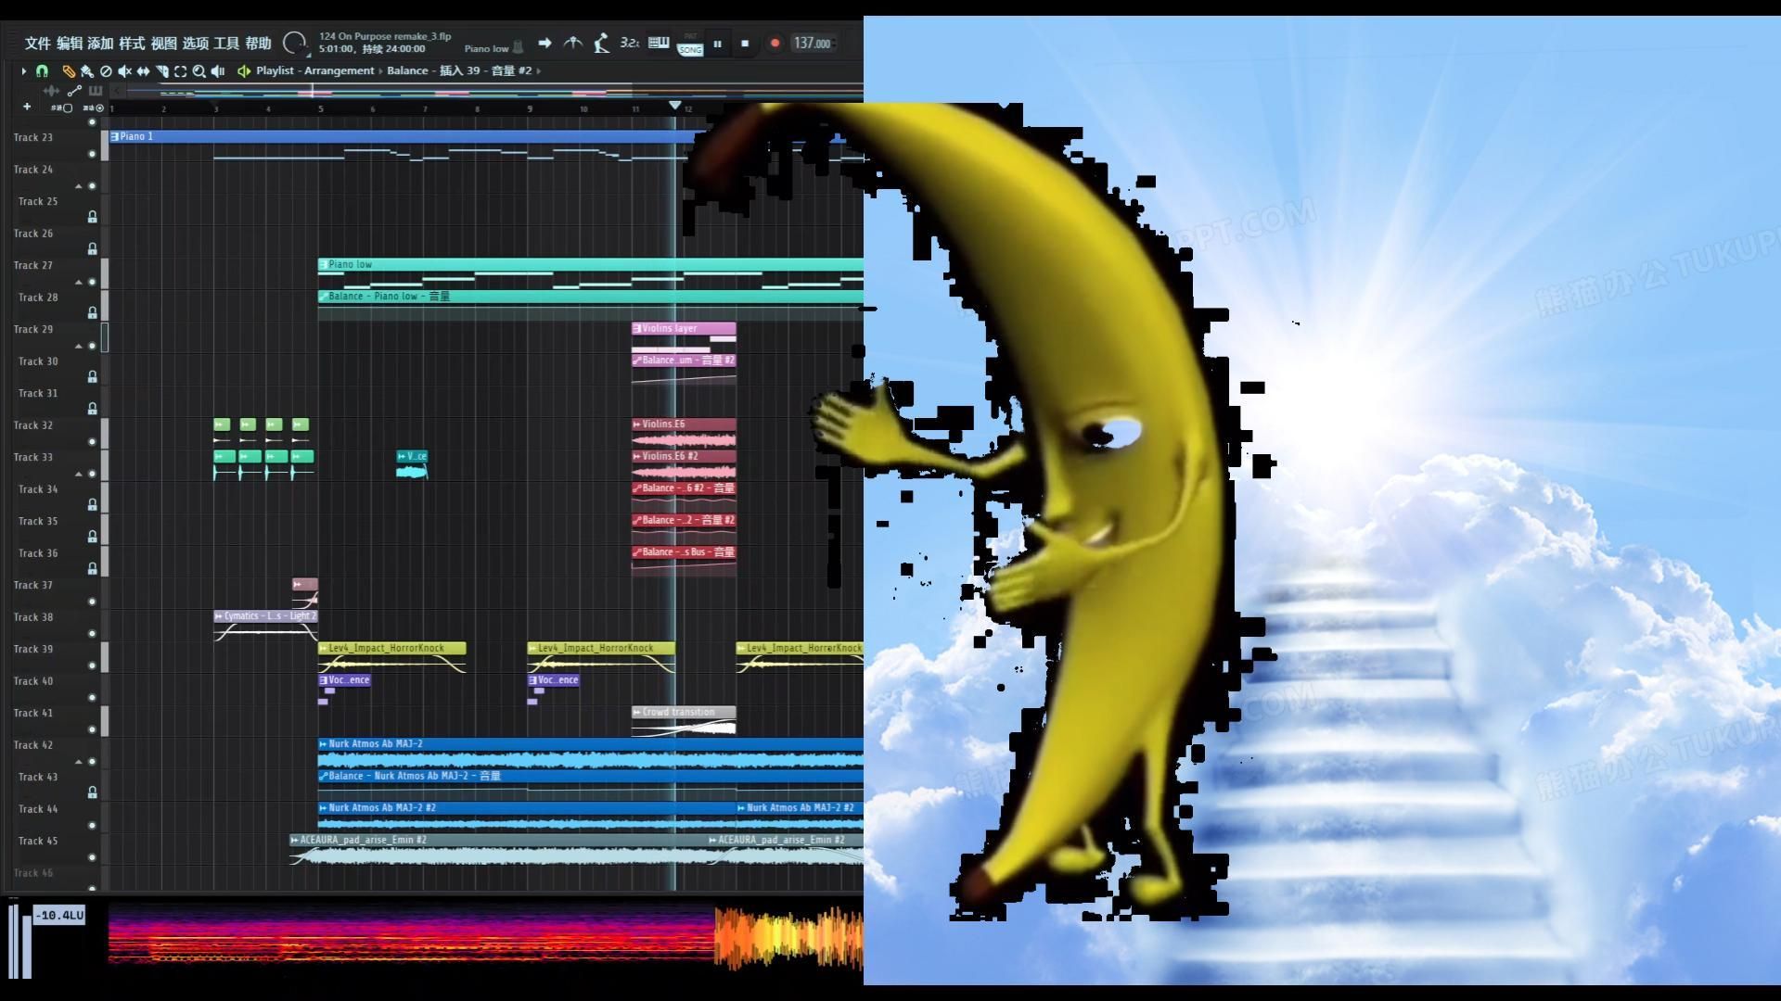Click bar 5 on the timeline ruler
1781x1001 pixels.
[x=321, y=109]
